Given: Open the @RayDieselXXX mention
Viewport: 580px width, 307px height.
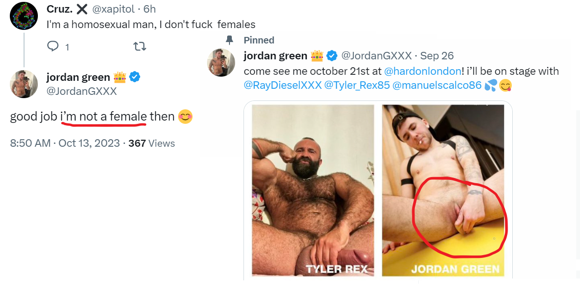Looking at the screenshot, I should click(282, 86).
